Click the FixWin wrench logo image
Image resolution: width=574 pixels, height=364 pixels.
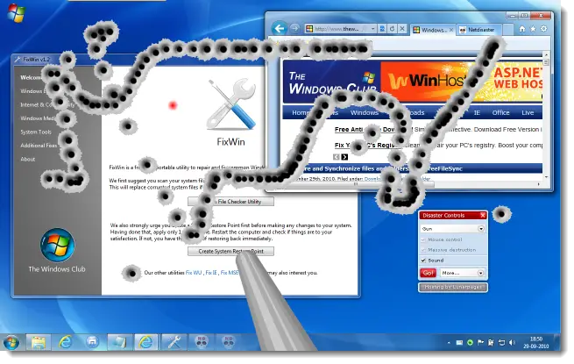point(231,104)
